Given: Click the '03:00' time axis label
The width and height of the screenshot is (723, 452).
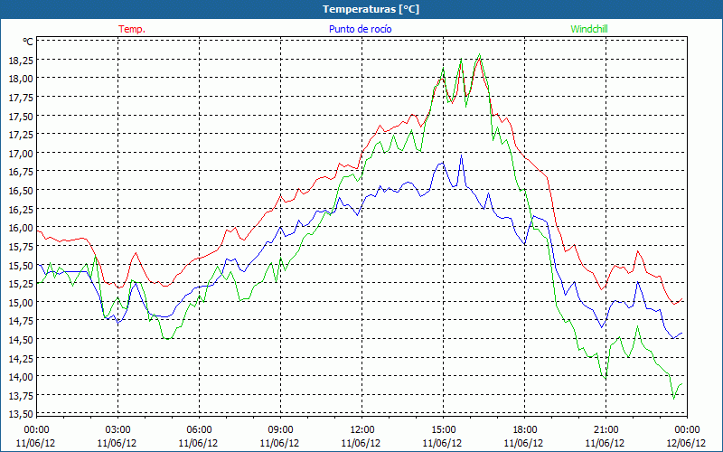Looking at the screenshot, I should point(117,430).
